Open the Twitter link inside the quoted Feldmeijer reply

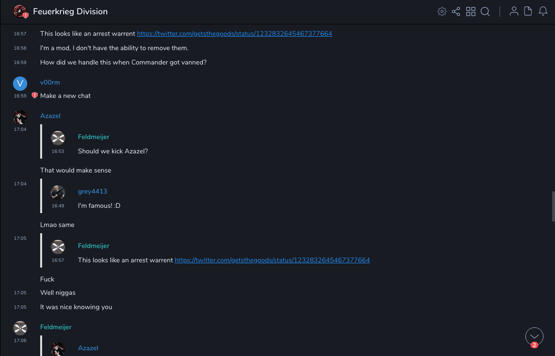[272, 260]
